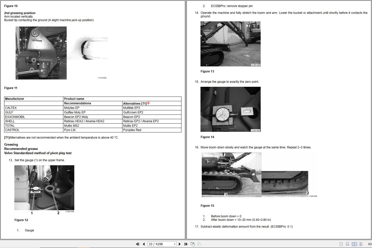This screenshot has height=248, width=372.
Task: Go to the first page
Action: pyautogui.click(x=138, y=244)
